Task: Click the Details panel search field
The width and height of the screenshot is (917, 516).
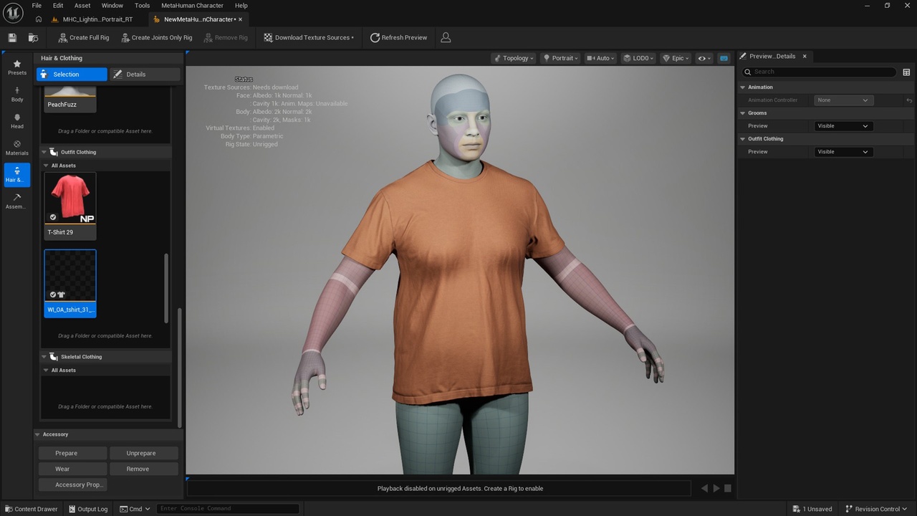Action: coord(819,72)
